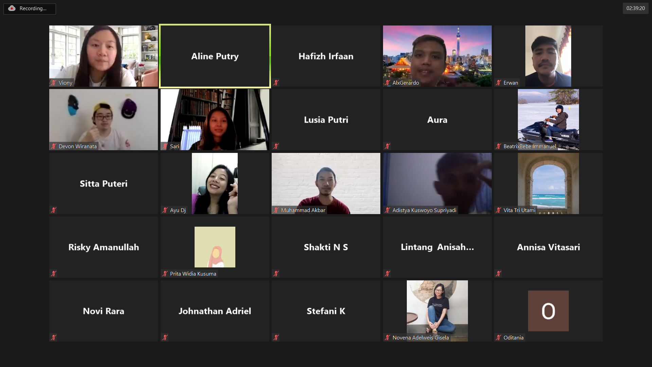Click Stefani K's muted microphone icon
Viewport: 652px width, 367px height.
tap(276, 337)
